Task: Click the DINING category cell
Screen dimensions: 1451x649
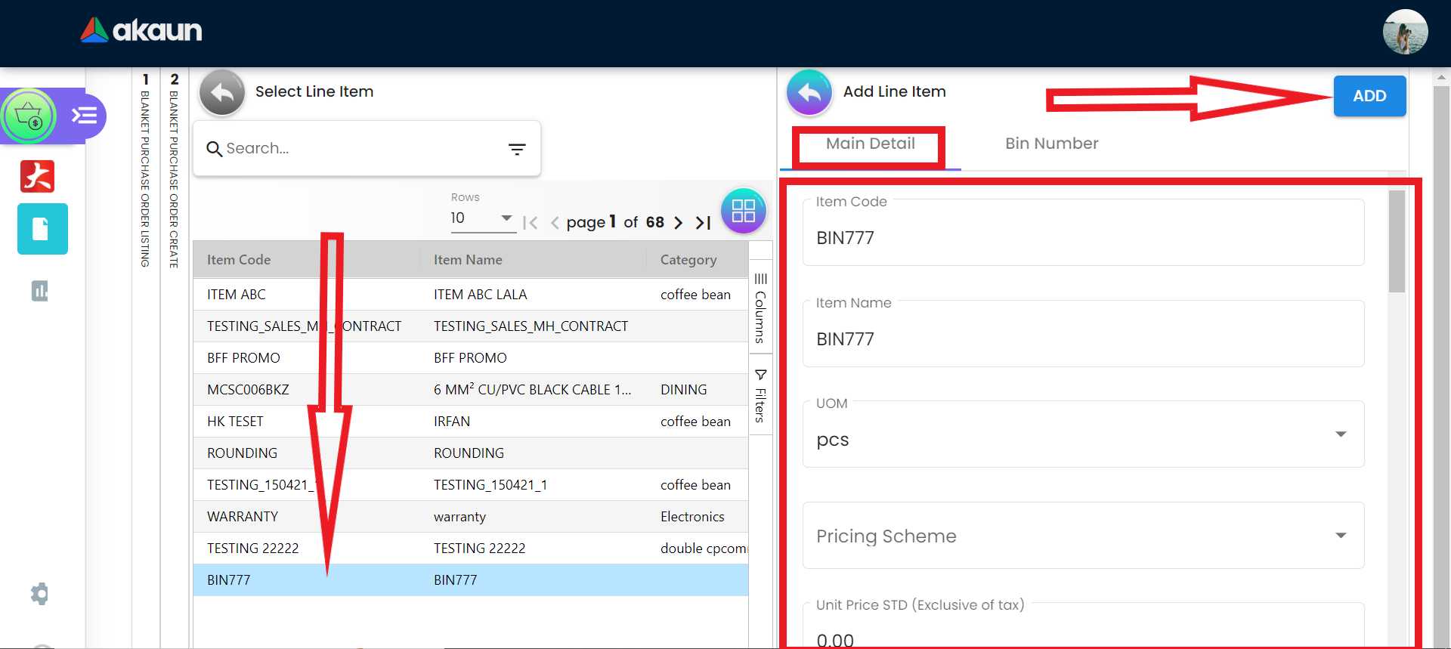Action: pyautogui.click(x=684, y=390)
